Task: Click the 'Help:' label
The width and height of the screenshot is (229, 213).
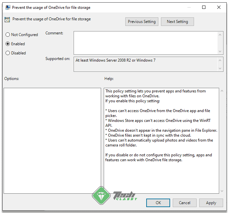Action: click(109, 79)
